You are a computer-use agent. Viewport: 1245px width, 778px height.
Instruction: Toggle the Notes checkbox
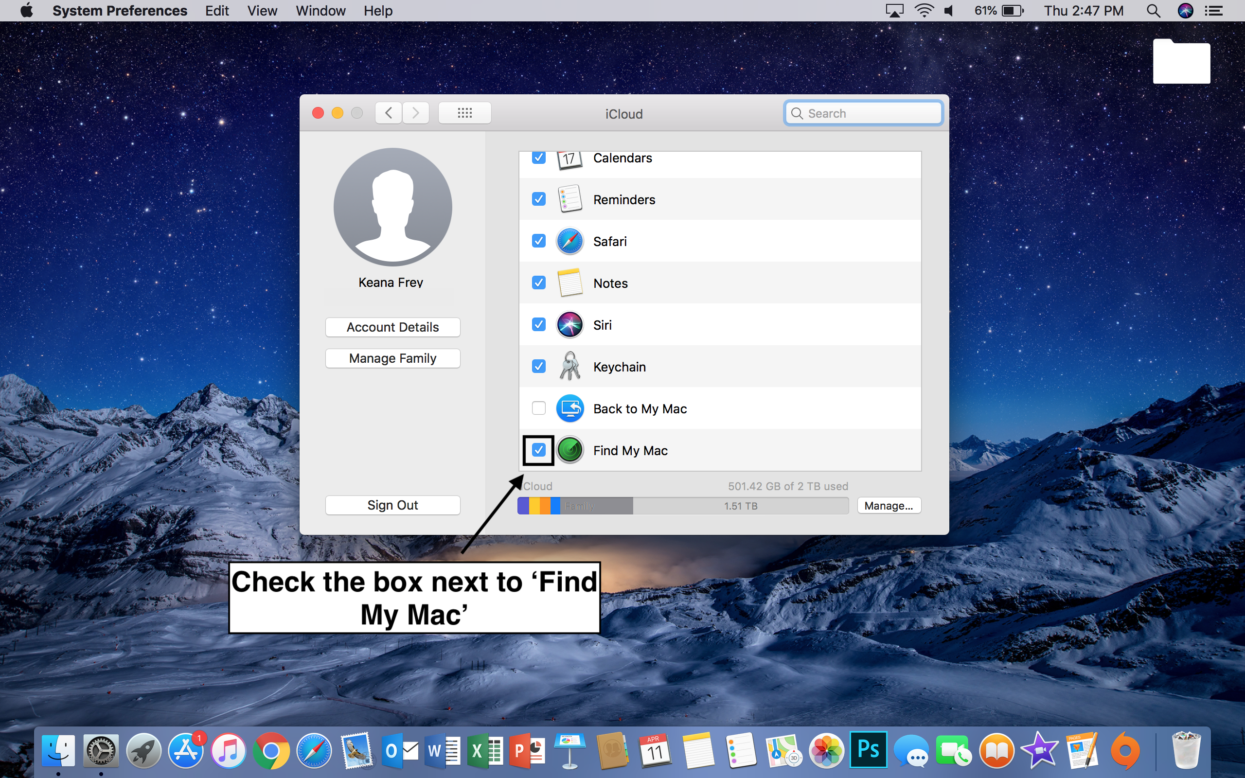click(x=538, y=283)
